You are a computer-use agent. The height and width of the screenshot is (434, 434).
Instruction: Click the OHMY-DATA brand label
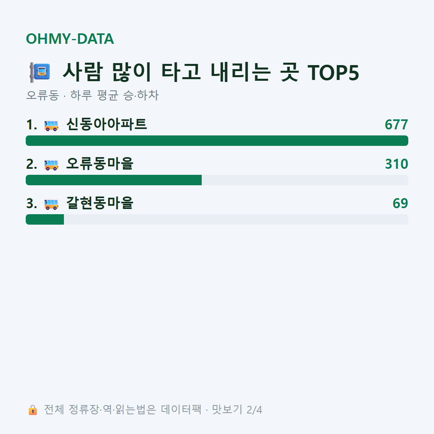(70, 39)
